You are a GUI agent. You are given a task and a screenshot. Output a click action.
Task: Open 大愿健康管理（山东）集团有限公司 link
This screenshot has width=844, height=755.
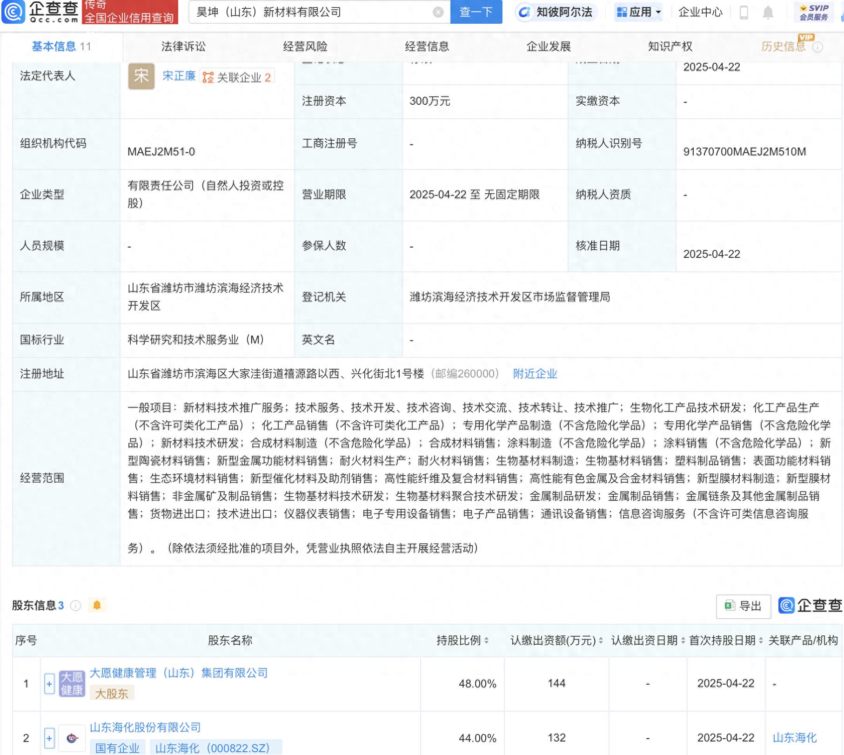point(179,673)
